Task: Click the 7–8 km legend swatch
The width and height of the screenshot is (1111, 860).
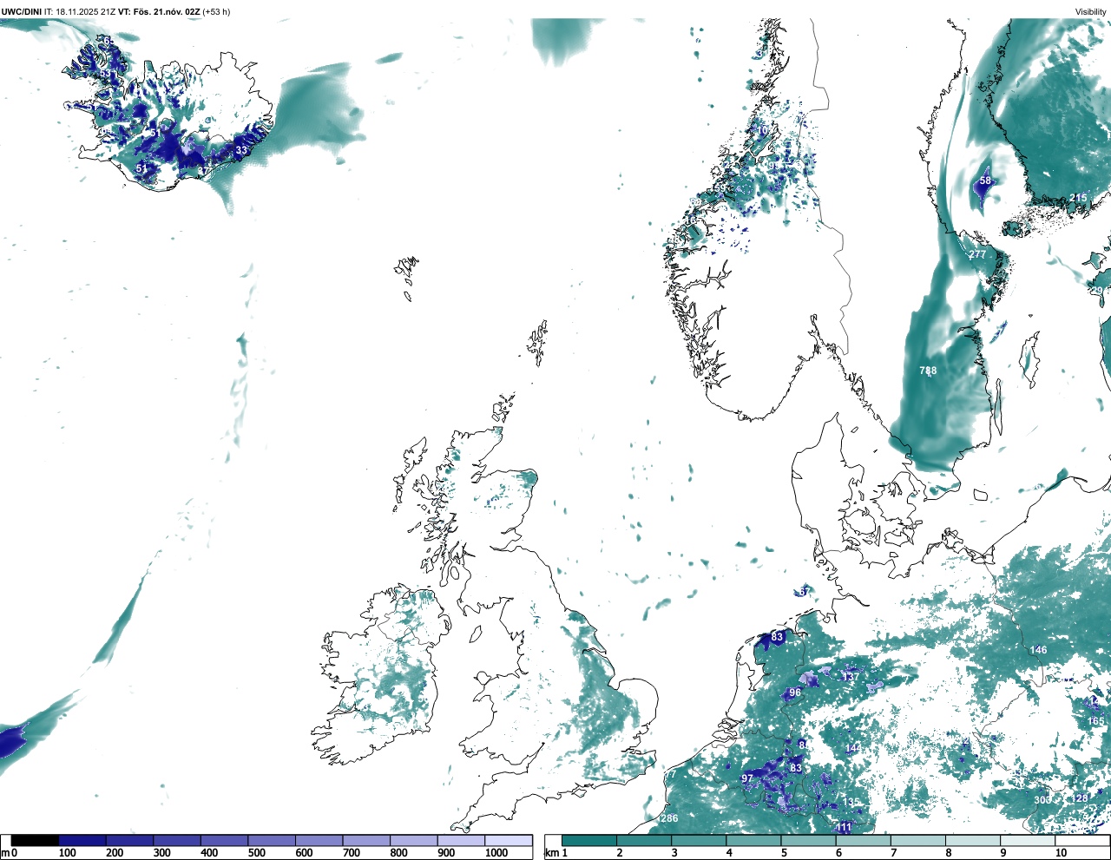Action: point(920,840)
